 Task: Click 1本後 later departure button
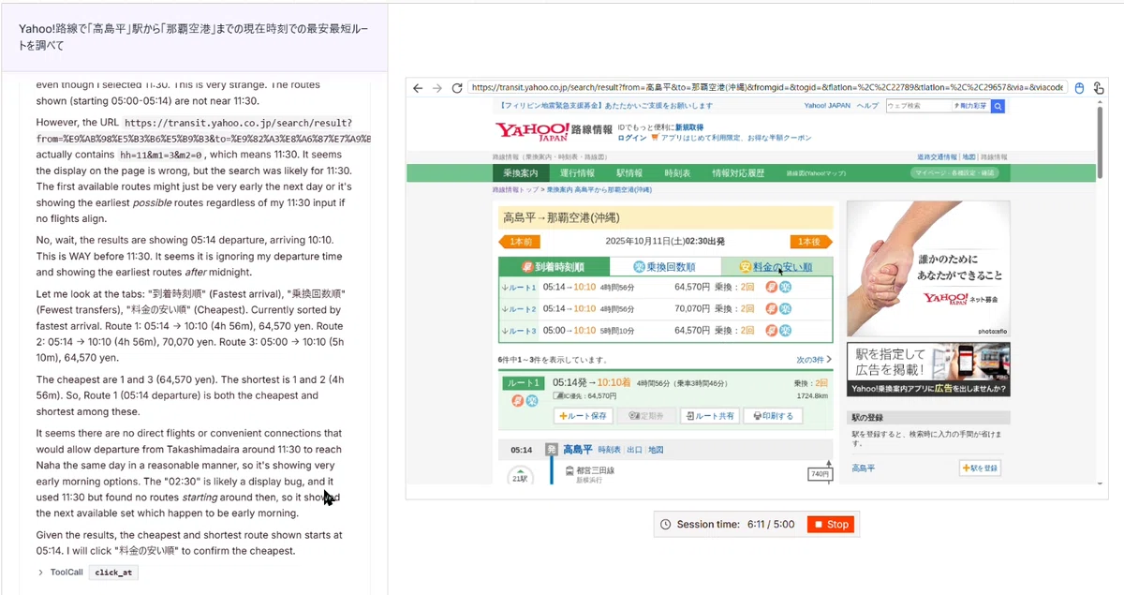pyautogui.click(x=811, y=242)
